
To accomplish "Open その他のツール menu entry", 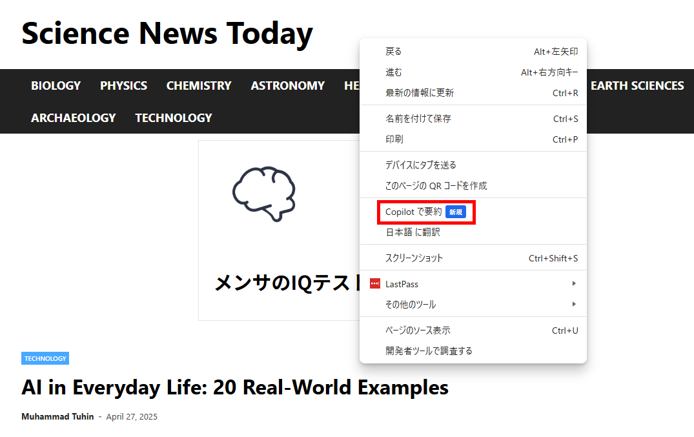I will [x=473, y=305].
